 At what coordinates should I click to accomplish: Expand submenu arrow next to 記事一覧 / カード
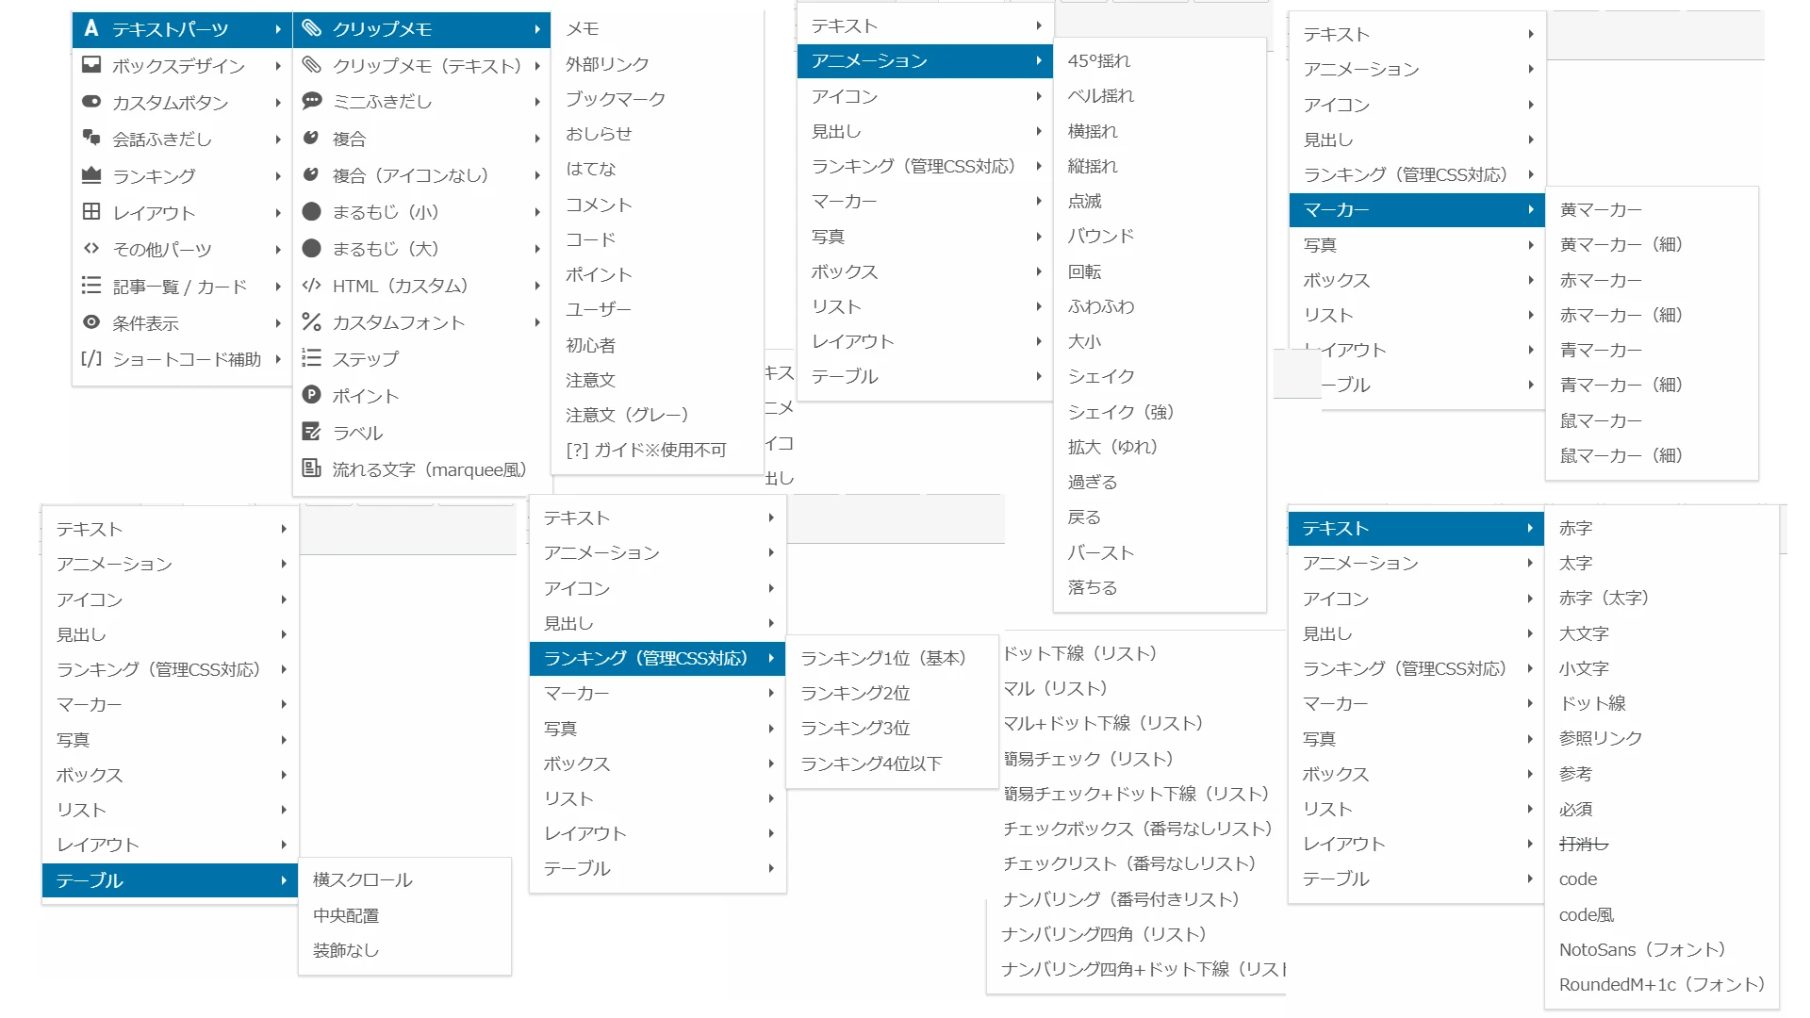[278, 287]
